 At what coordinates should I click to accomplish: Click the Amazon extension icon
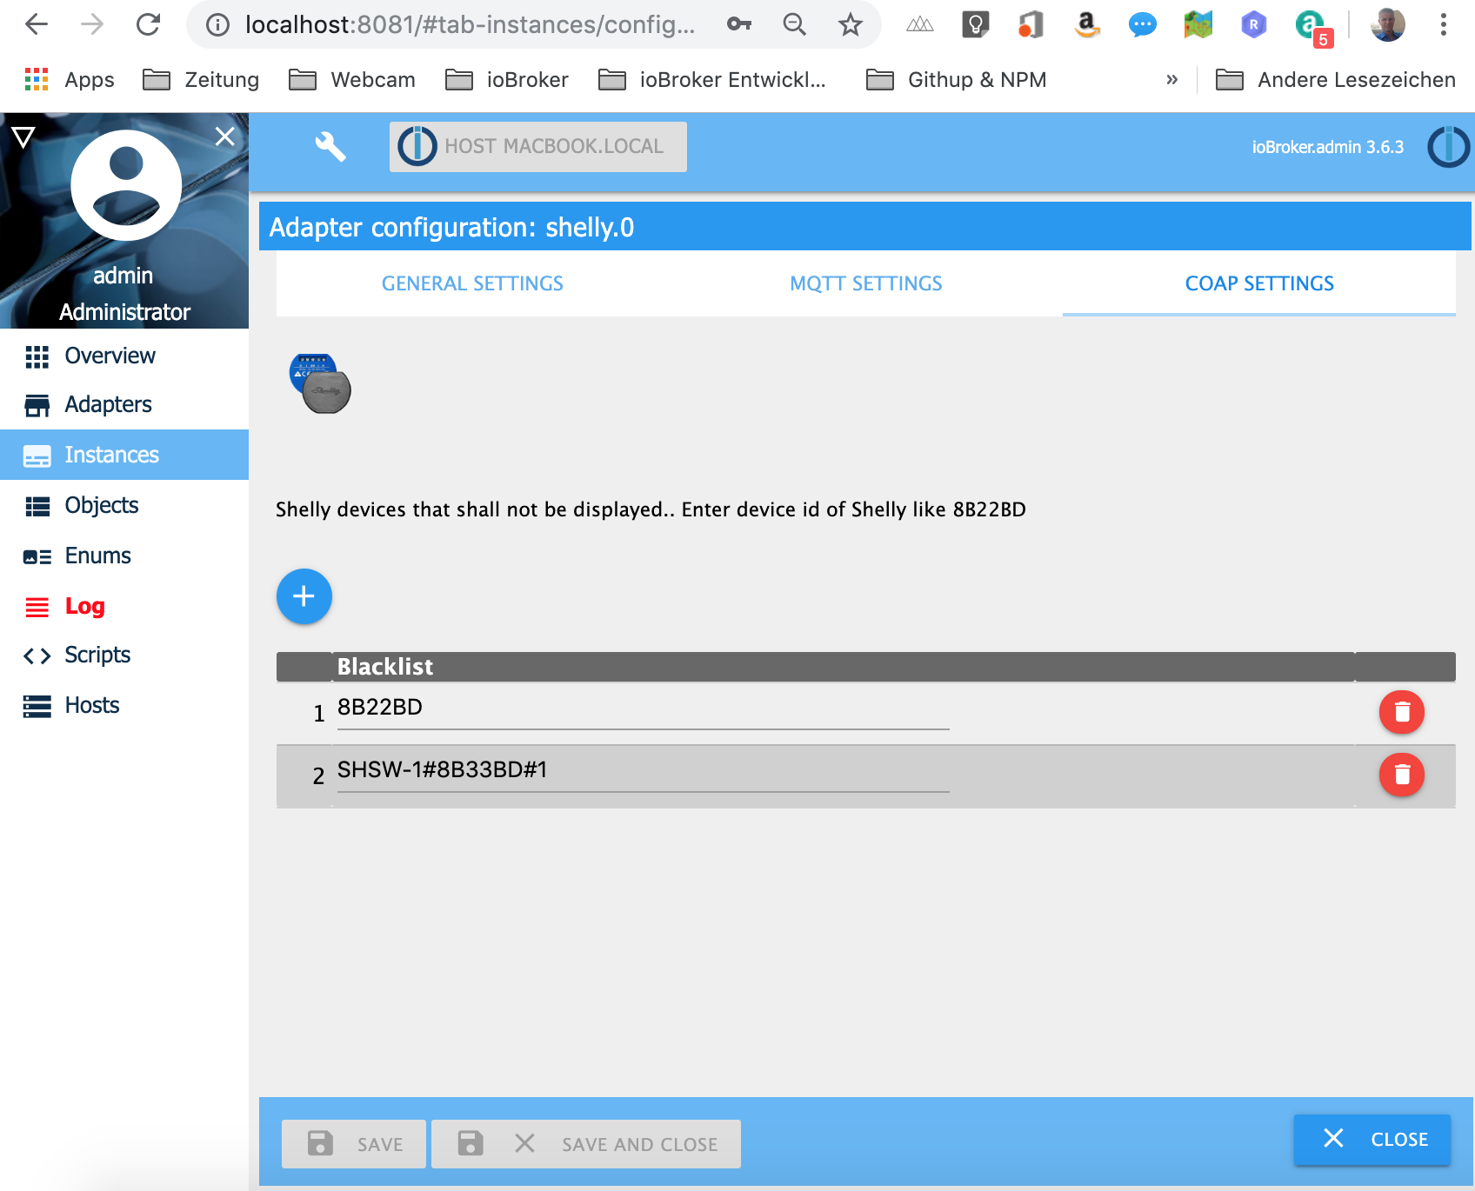point(1086,25)
